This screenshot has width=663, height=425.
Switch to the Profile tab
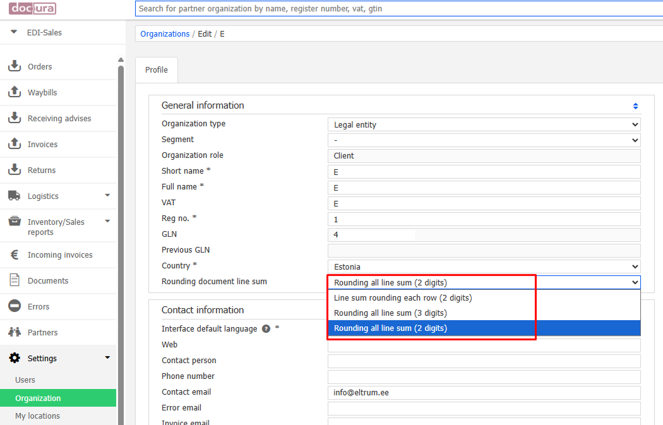point(157,70)
